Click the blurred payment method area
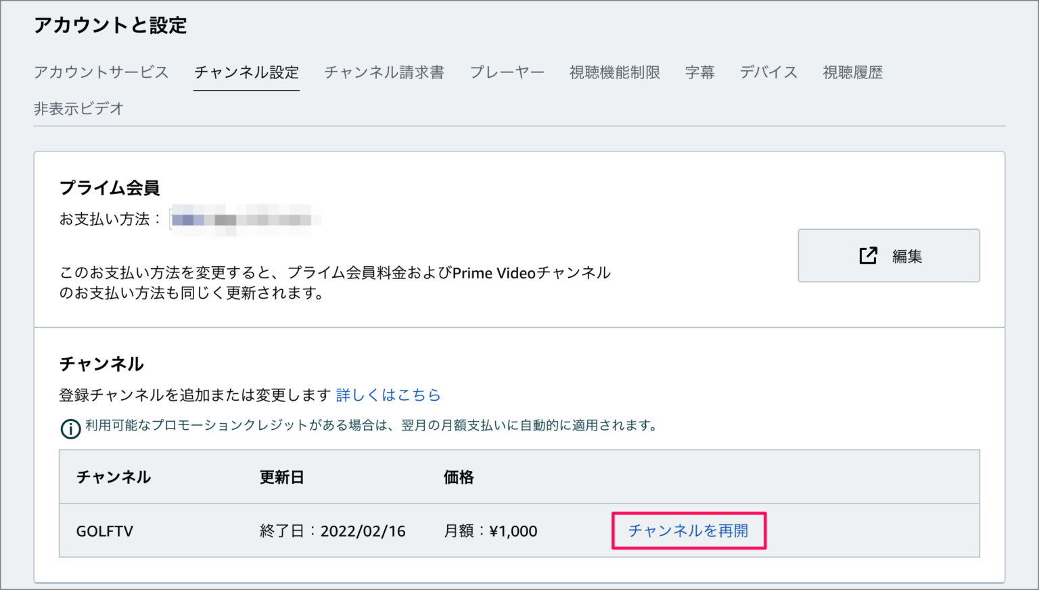Viewport: 1039px width, 590px height. (x=244, y=218)
